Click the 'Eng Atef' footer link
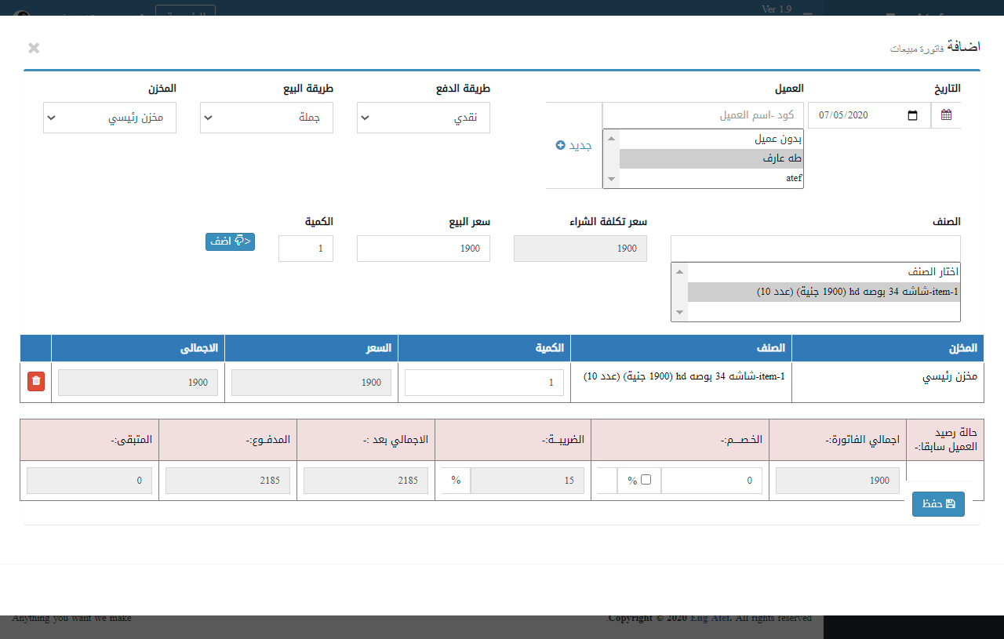Viewport: 1004px width, 639px height. pos(710,618)
